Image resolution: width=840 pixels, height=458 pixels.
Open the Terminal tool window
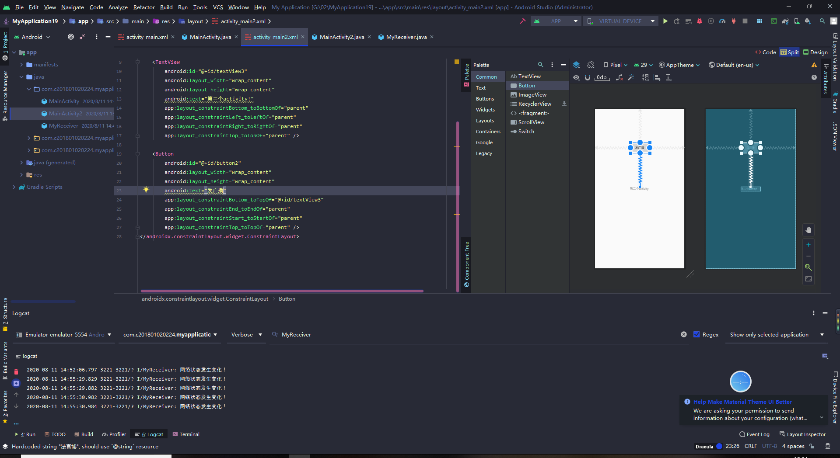click(x=186, y=434)
